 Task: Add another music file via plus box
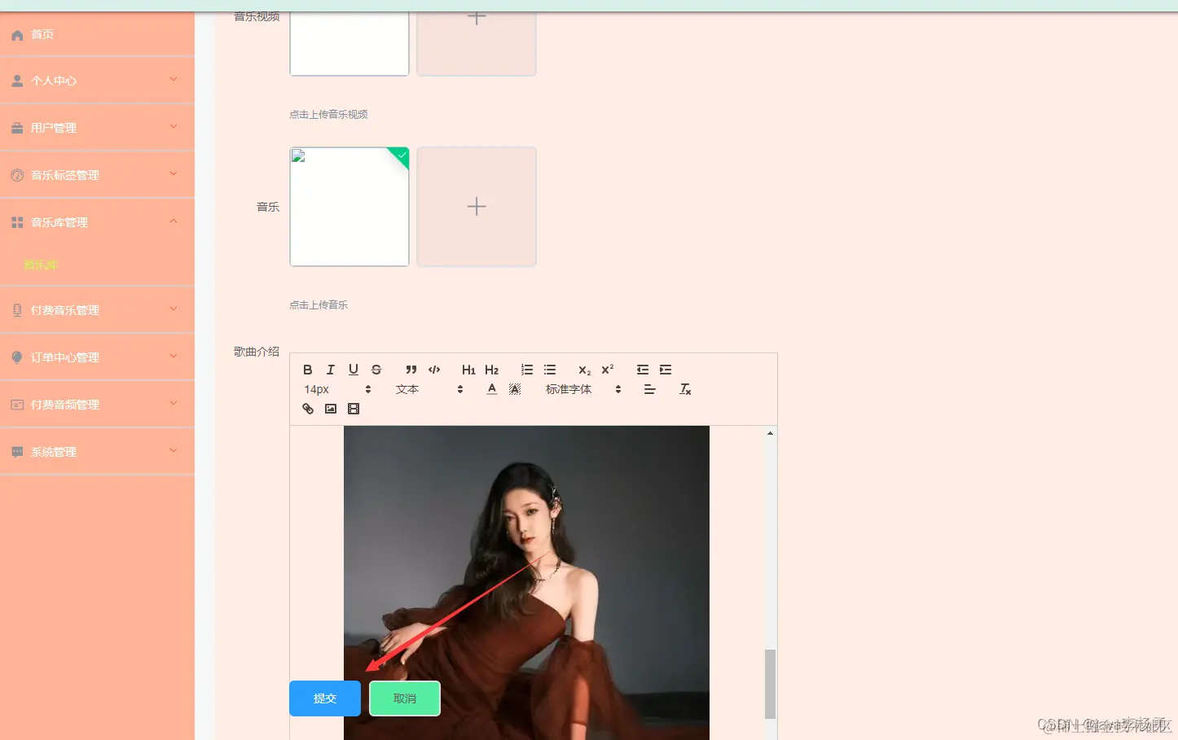click(477, 207)
